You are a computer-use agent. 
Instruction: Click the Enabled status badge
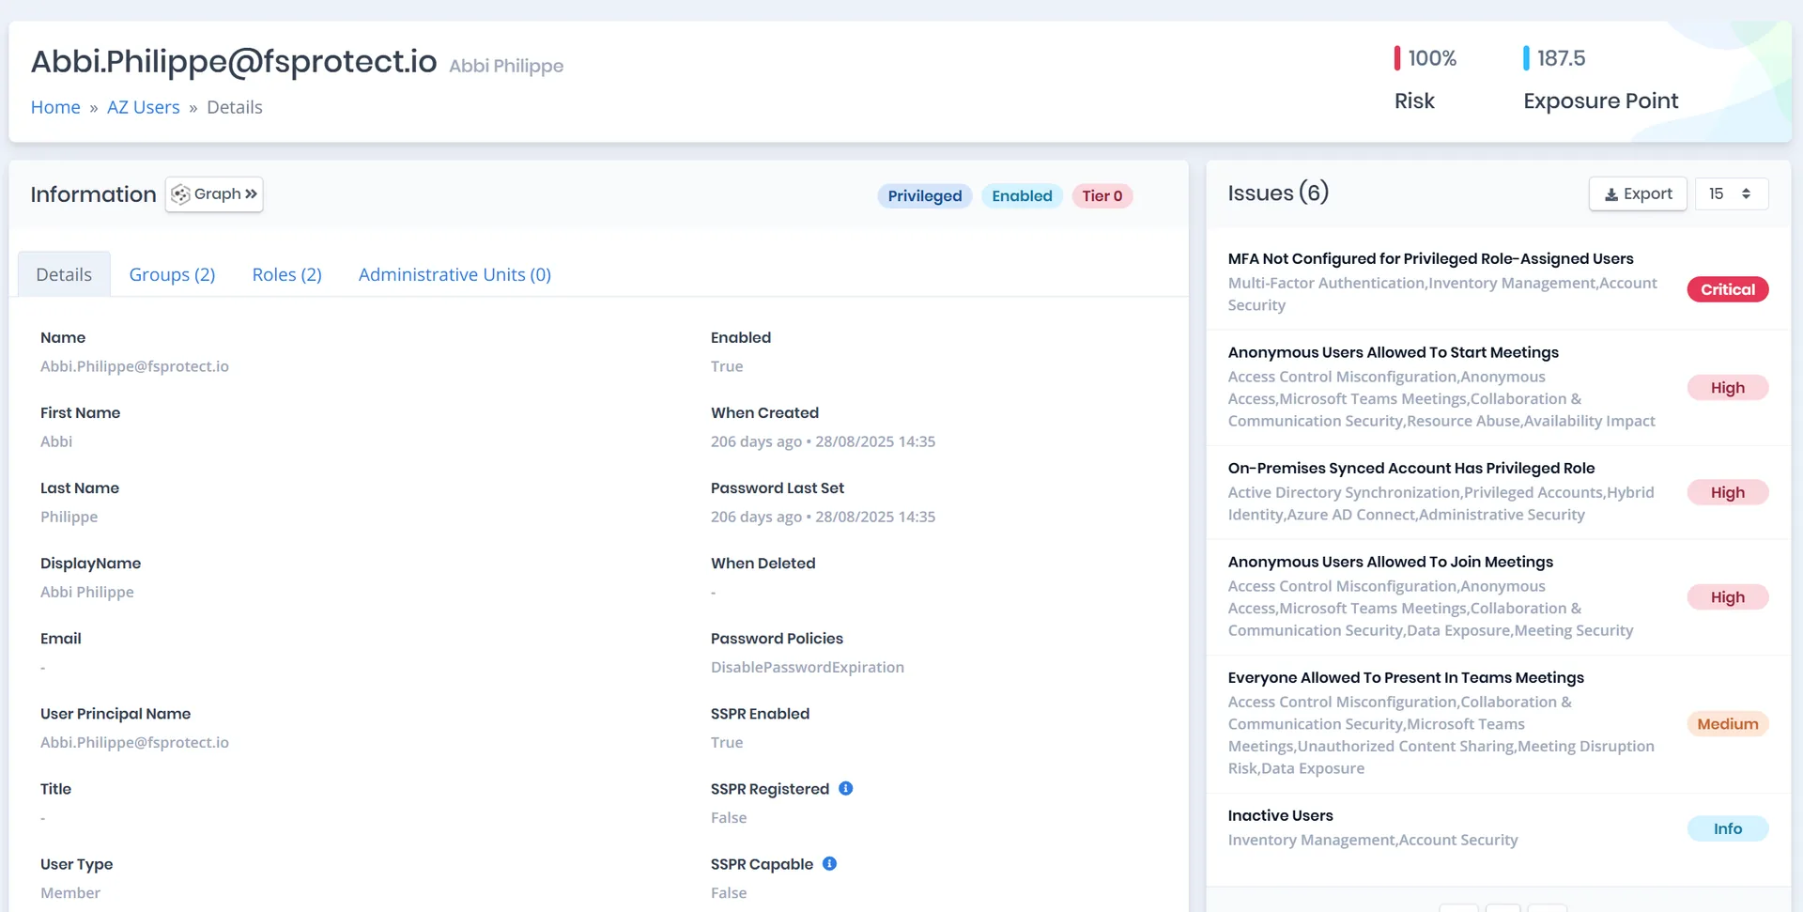click(x=1022, y=195)
